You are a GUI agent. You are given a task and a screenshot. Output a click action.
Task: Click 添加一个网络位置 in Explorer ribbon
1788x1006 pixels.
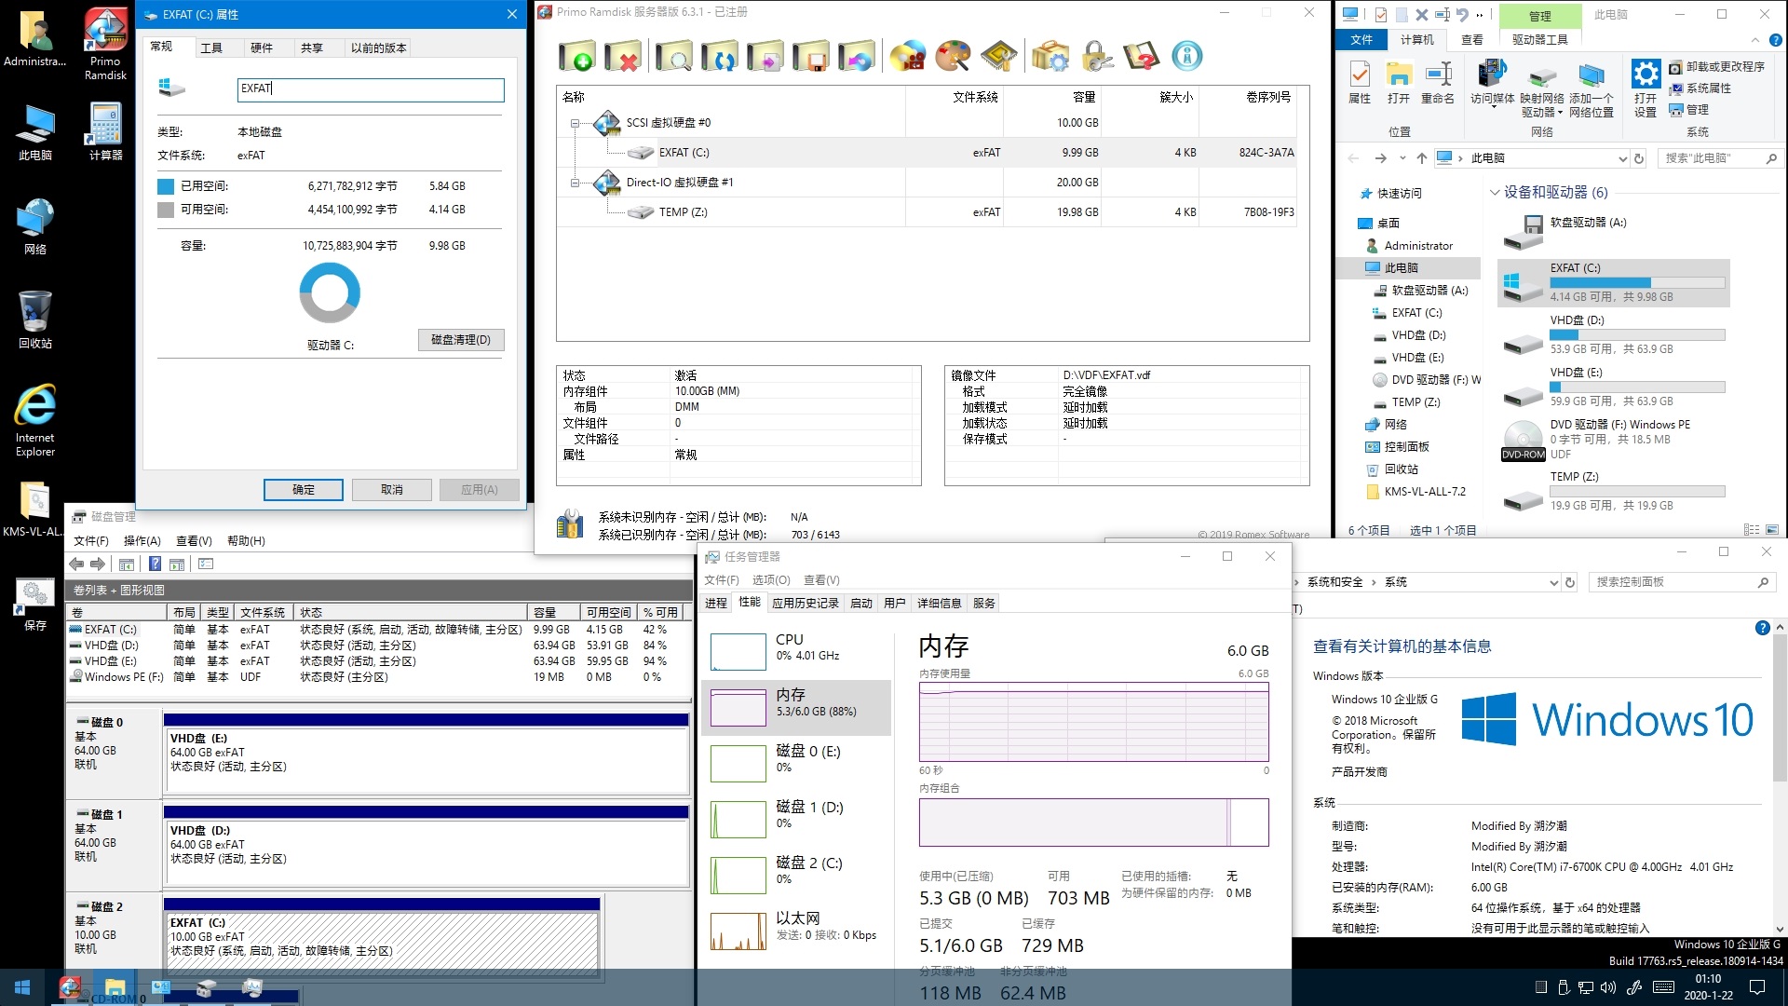pos(1591,89)
